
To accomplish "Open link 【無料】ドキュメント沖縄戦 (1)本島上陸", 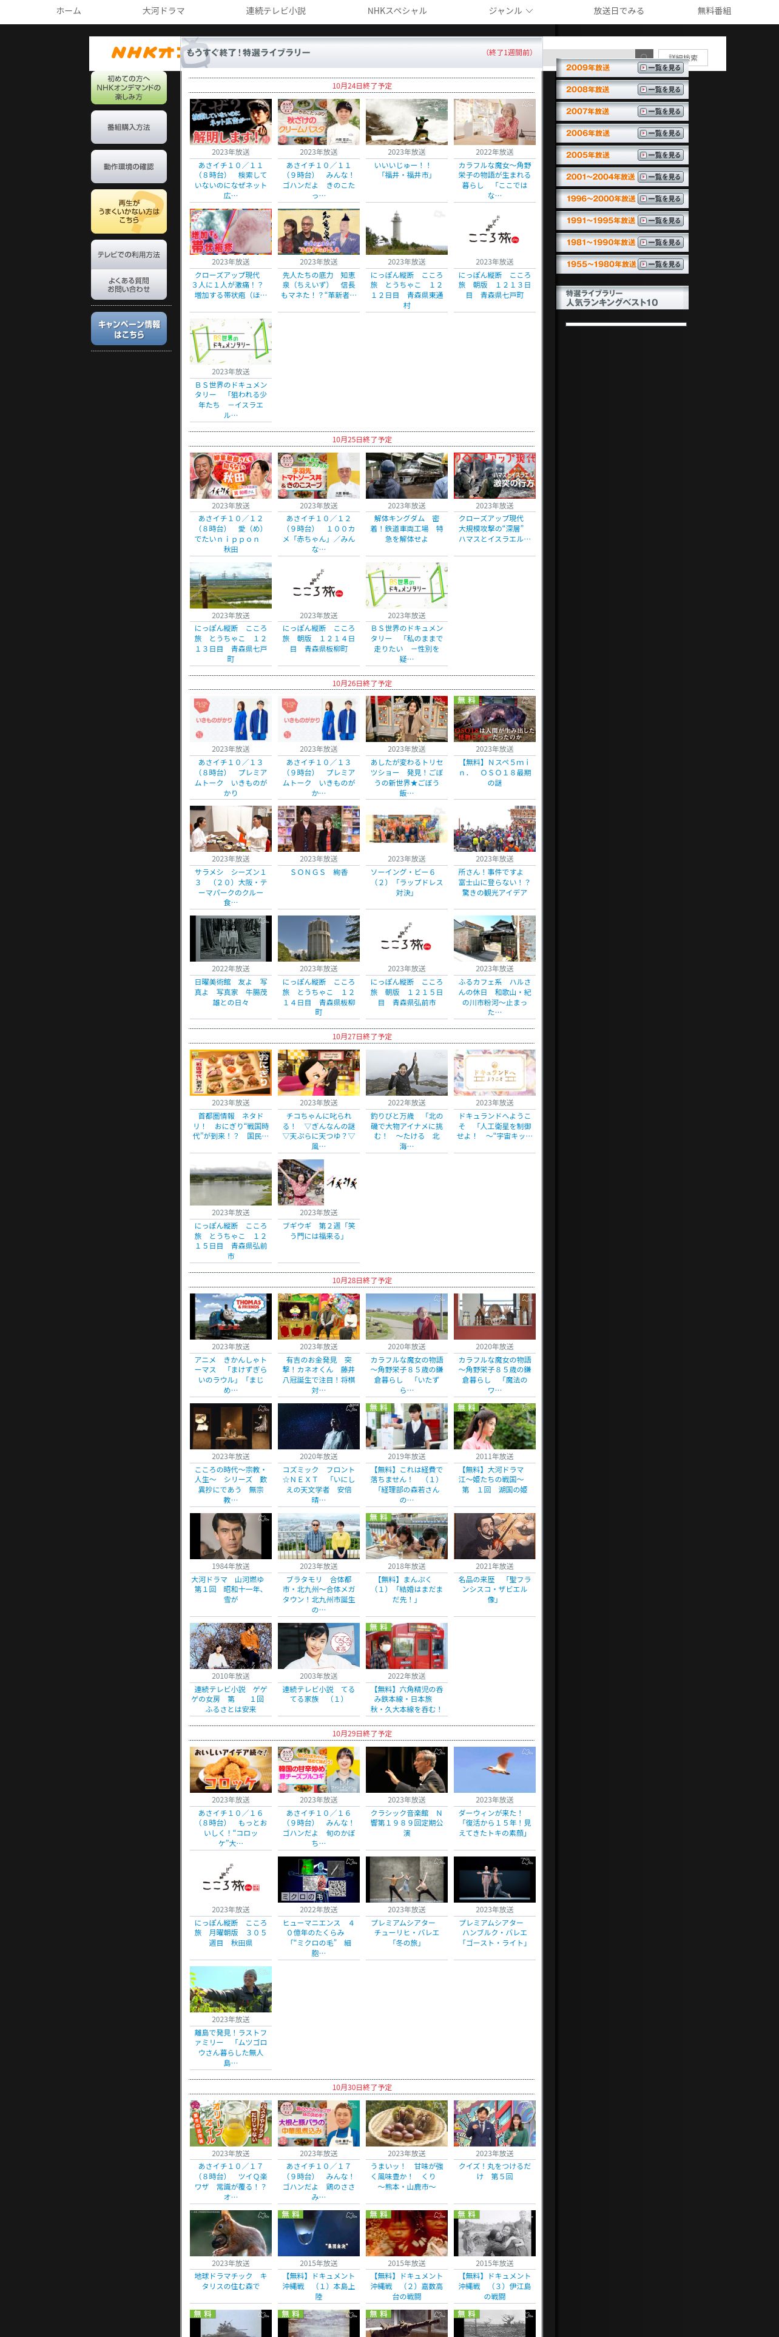I will (319, 2286).
